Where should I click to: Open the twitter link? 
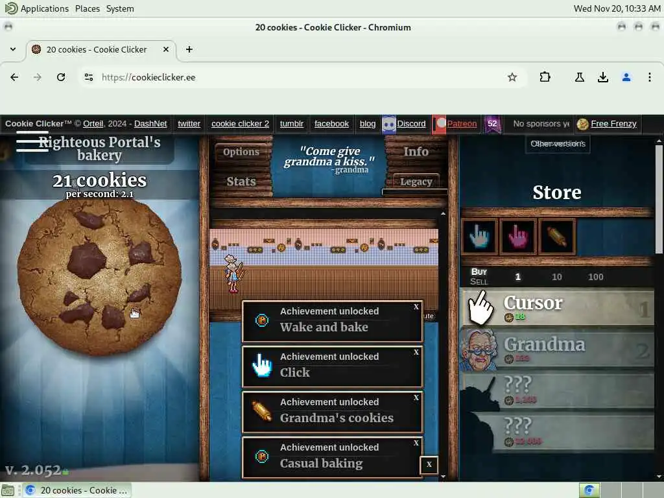click(189, 124)
